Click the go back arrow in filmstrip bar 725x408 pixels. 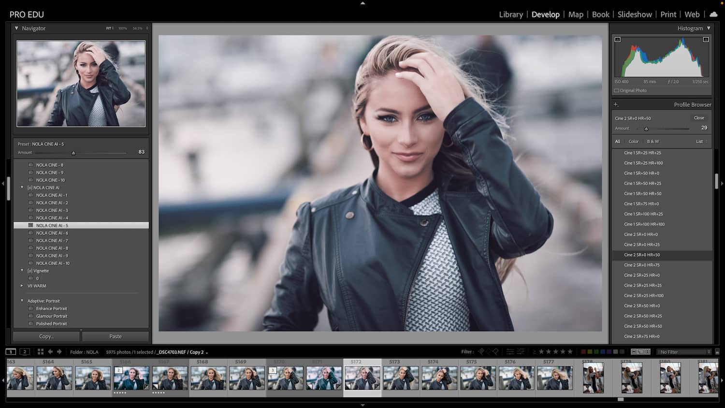click(x=50, y=352)
